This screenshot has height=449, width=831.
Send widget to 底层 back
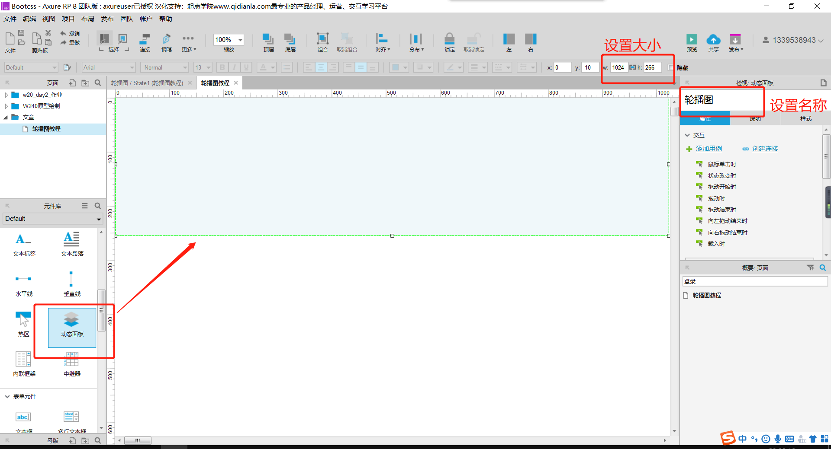pos(290,42)
